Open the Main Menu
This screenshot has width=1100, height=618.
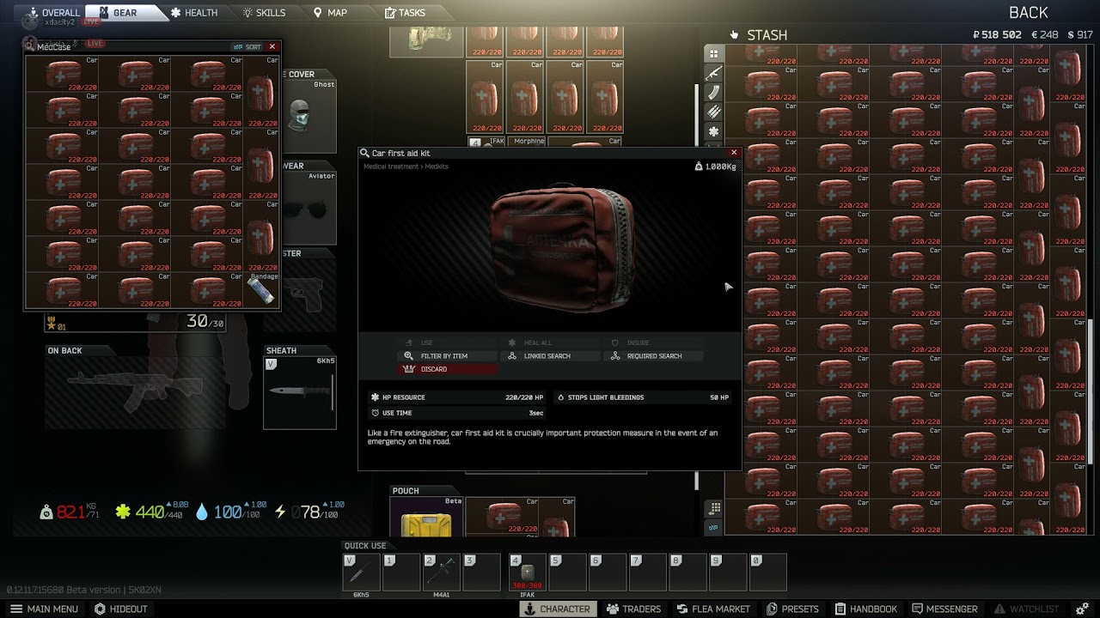(45, 609)
